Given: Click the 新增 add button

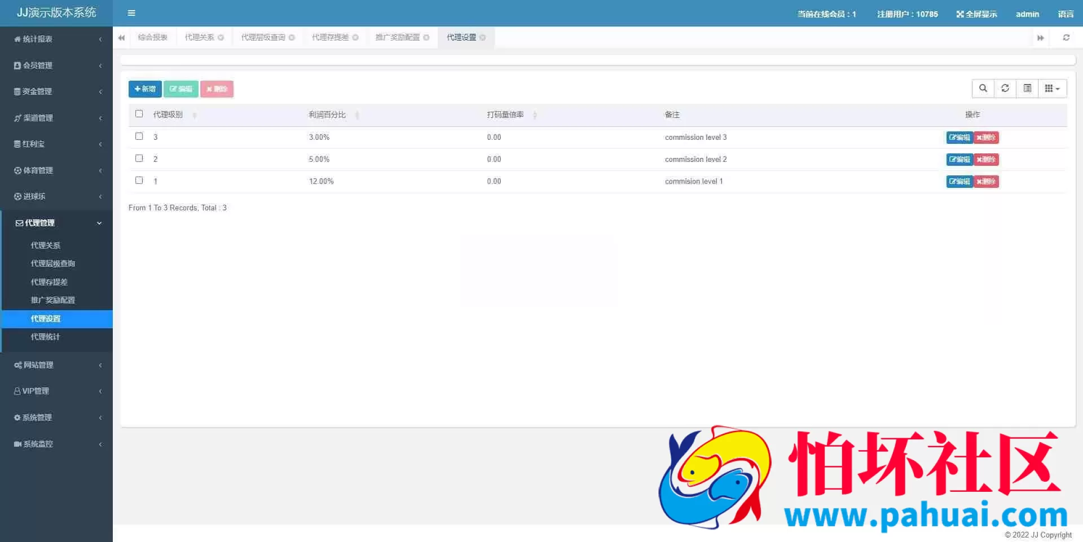Looking at the screenshot, I should pos(145,89).
